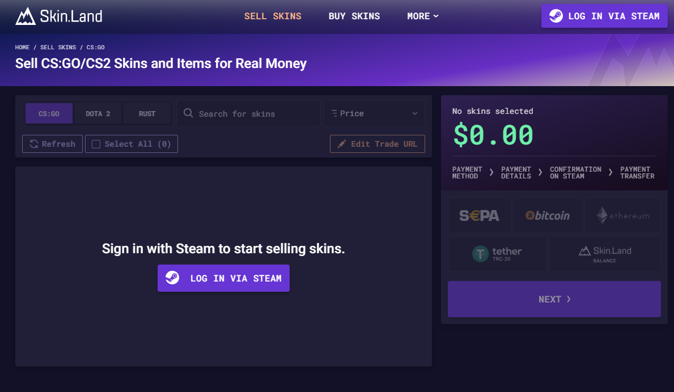Screen dimensions: 674x392
Task: Toggle selection of all zero items
Action: tap(131, 144)
